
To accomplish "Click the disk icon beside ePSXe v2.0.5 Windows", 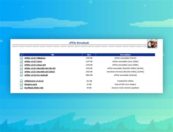I will pos(21,58).
